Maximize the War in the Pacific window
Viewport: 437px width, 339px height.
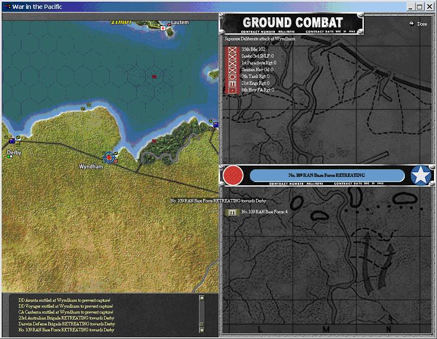coord(419,7)
